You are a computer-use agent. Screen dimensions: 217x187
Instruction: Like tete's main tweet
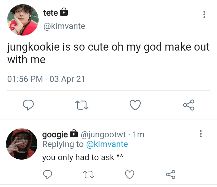pos(135,105)
